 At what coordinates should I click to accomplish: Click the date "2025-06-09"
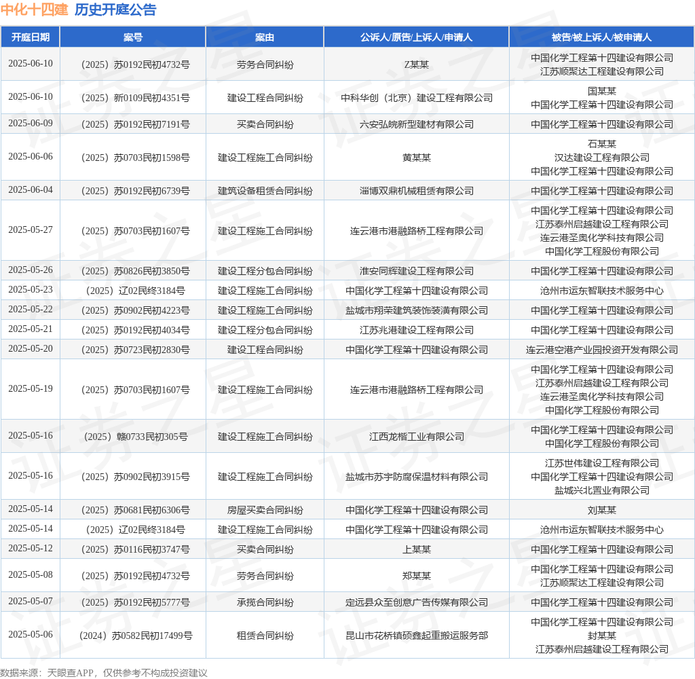(x=30, y=124)
